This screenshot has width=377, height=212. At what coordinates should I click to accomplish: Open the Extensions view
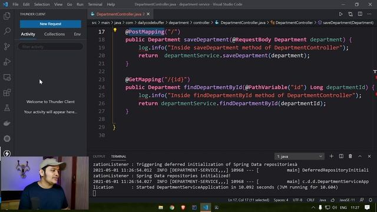tap(7, 92)
